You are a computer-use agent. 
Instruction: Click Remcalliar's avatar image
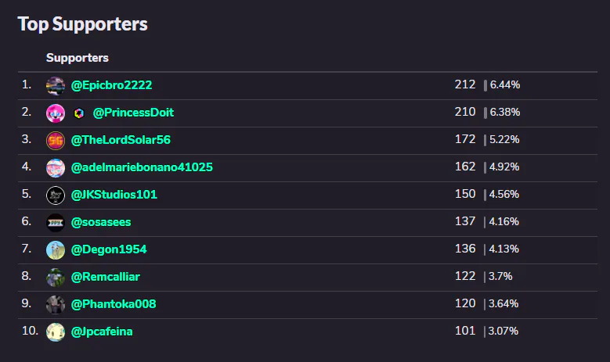point(56,278)
